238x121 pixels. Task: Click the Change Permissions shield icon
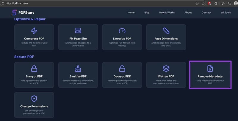tap(34, 98)
